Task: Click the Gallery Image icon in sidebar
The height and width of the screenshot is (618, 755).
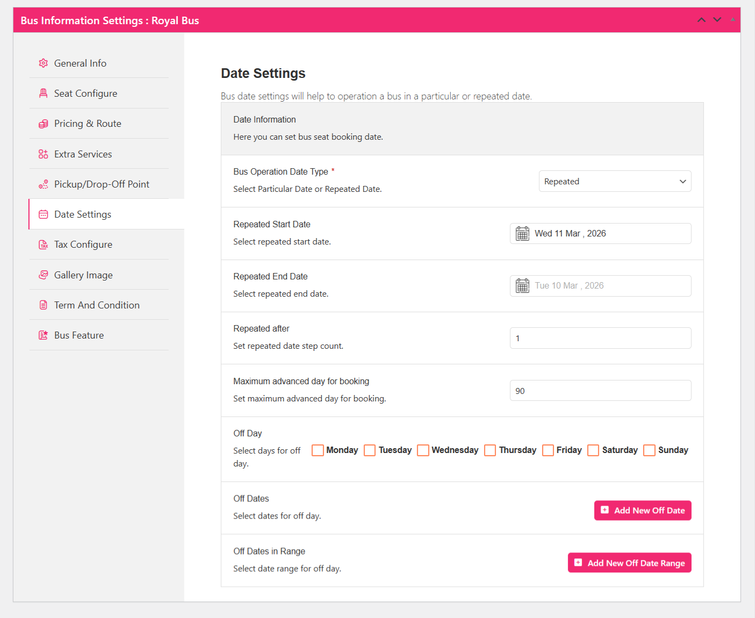Action: (x=44, y=275)
